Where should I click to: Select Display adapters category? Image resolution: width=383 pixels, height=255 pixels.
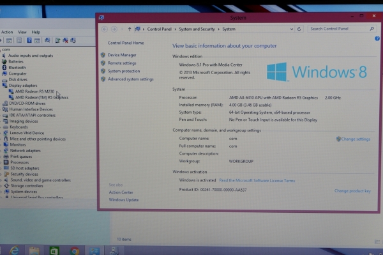pos(23,86)
